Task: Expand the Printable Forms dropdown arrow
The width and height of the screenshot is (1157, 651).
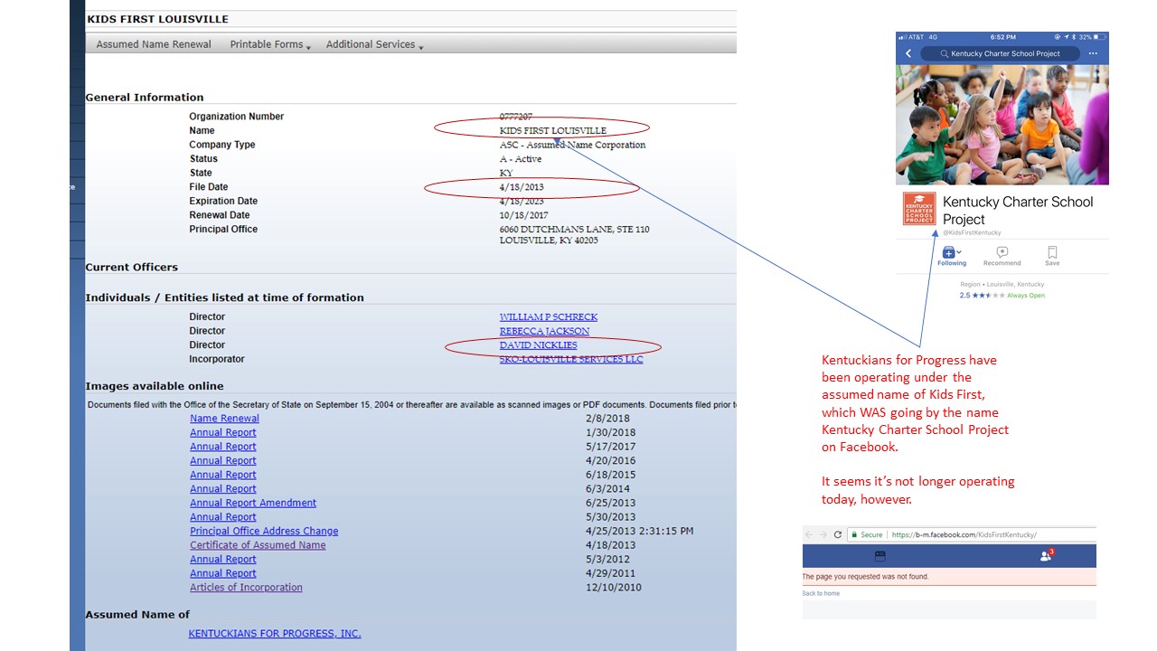Action: point(308,47)
